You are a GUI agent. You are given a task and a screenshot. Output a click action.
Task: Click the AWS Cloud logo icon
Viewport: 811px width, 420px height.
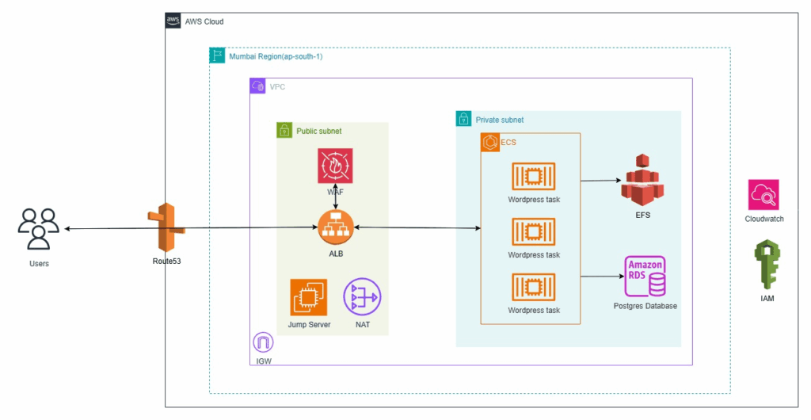coord(173,21)
